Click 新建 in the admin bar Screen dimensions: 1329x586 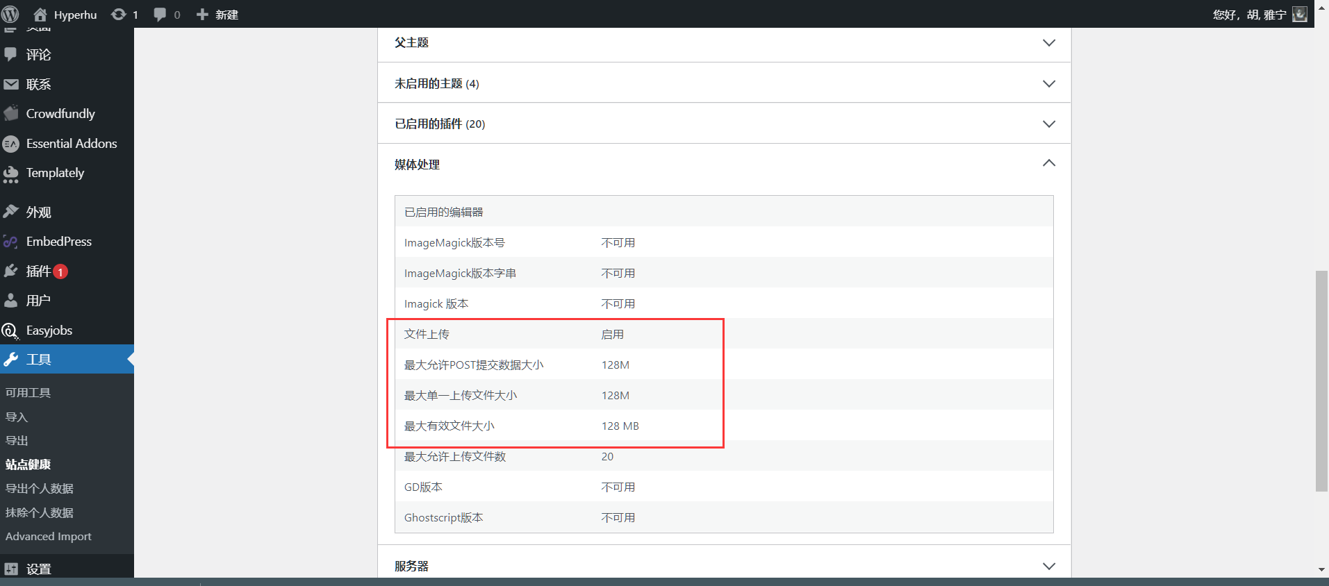(226, 15)
